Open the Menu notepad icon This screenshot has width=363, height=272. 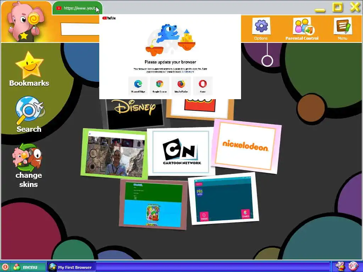coord(343,26)
